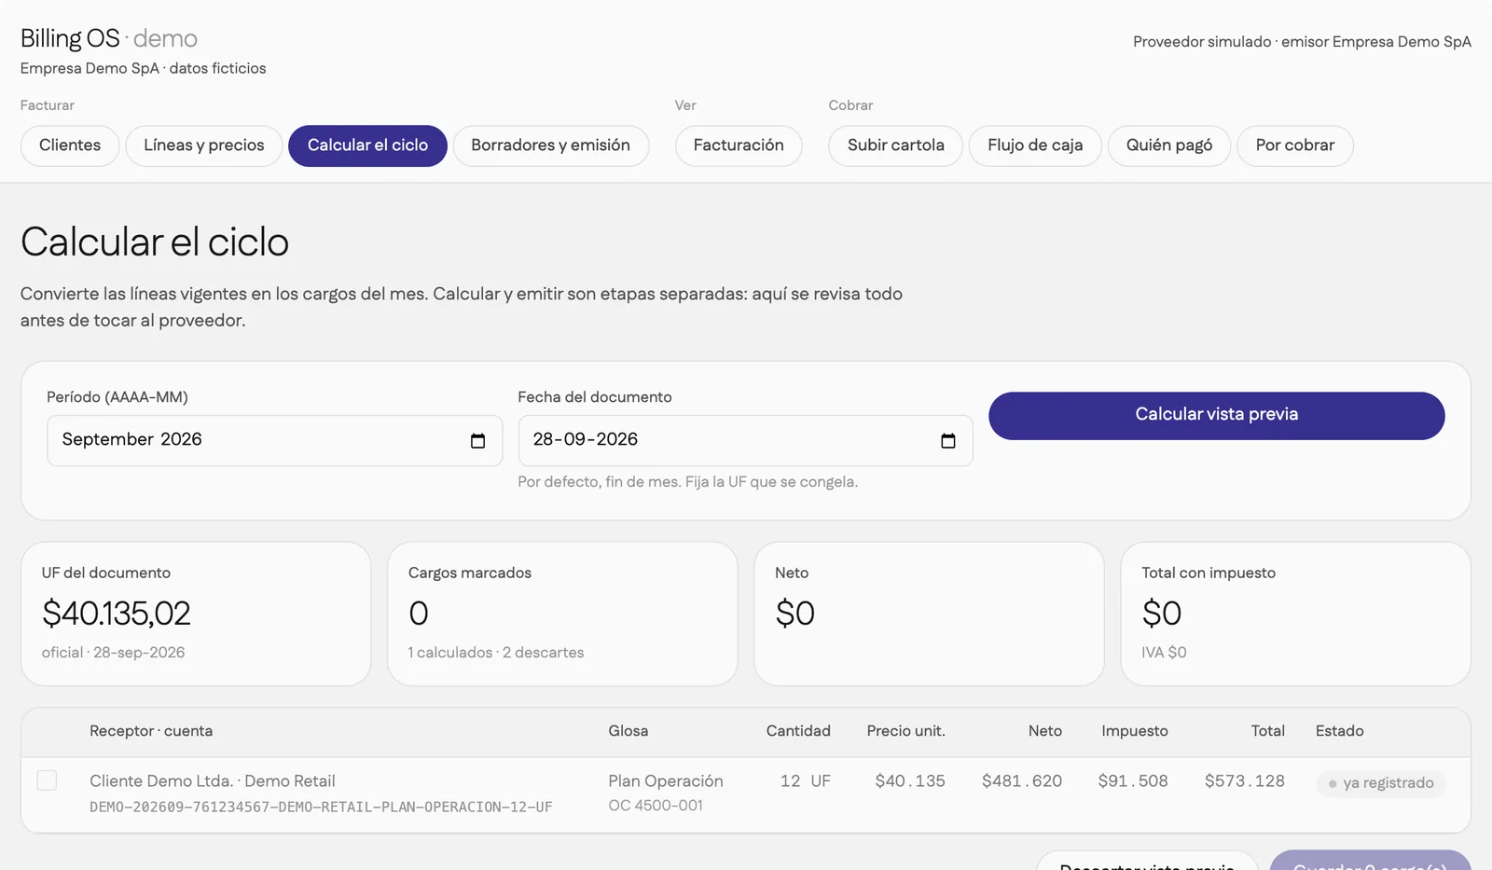Click the ya registrado status badge
1492x870 pixels.
(1381, 783)
